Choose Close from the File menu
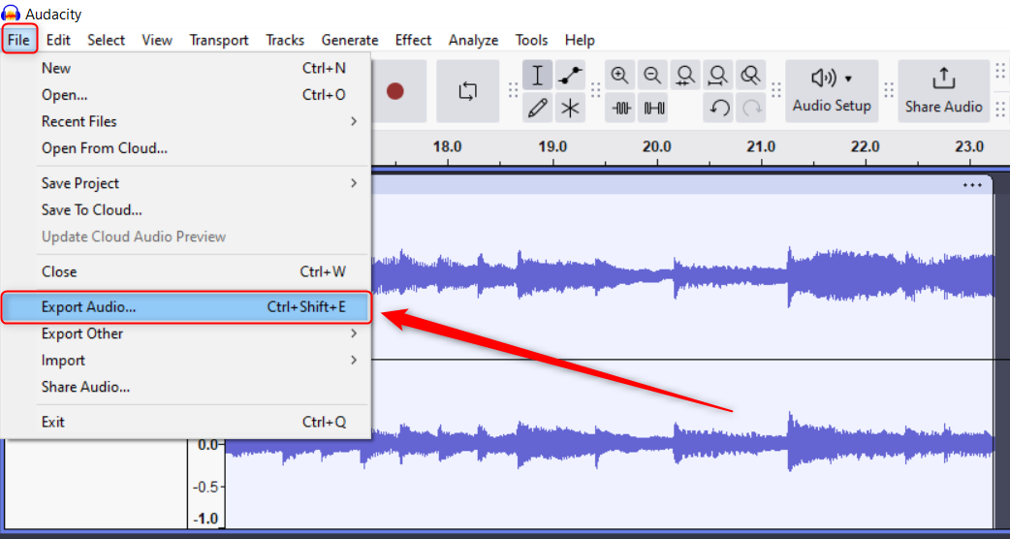Screen dimensions: 1010x539 click(186, 271)
